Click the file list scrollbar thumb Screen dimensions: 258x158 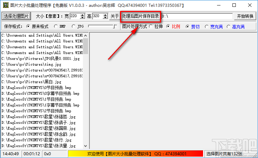click(86, 46)
